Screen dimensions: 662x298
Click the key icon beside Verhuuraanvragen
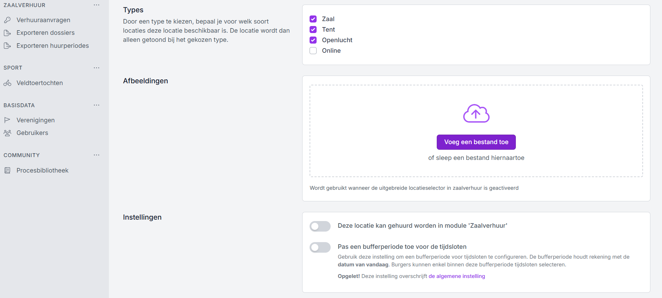coord(7,20)
